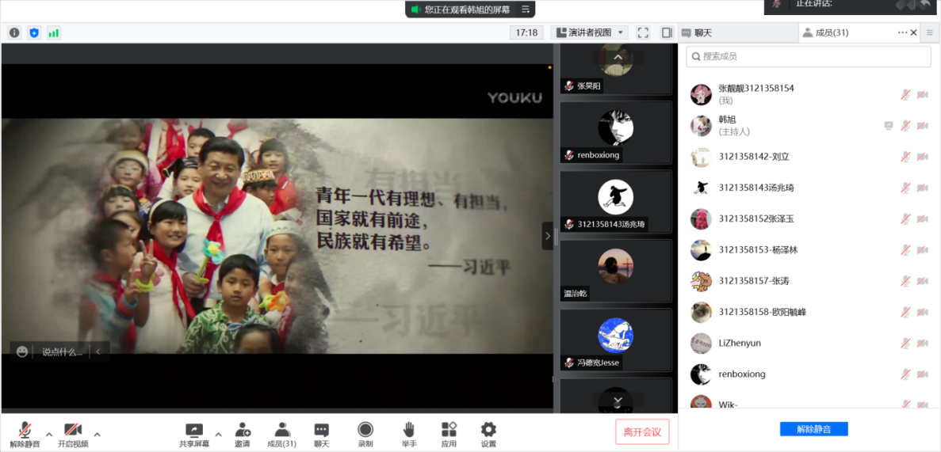Open 成员(31) in bottom toolbar
This screenshot has width=941, height=452.
(x=281, y=434)
